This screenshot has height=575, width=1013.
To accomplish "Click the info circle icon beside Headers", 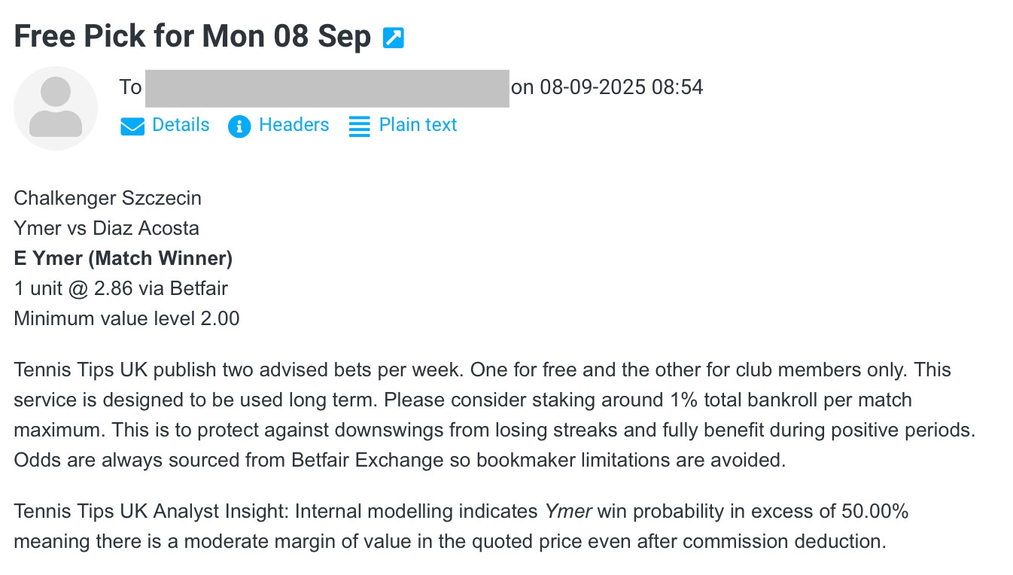I will coord(239,126).
